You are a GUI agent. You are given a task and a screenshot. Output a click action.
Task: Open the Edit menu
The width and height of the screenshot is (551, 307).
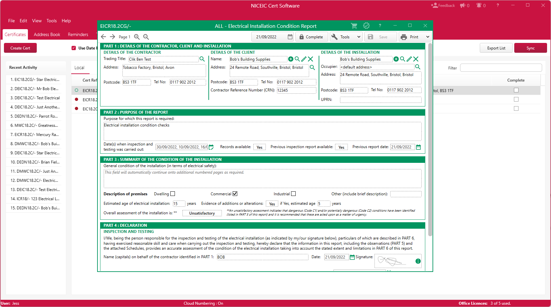[23, 21]
